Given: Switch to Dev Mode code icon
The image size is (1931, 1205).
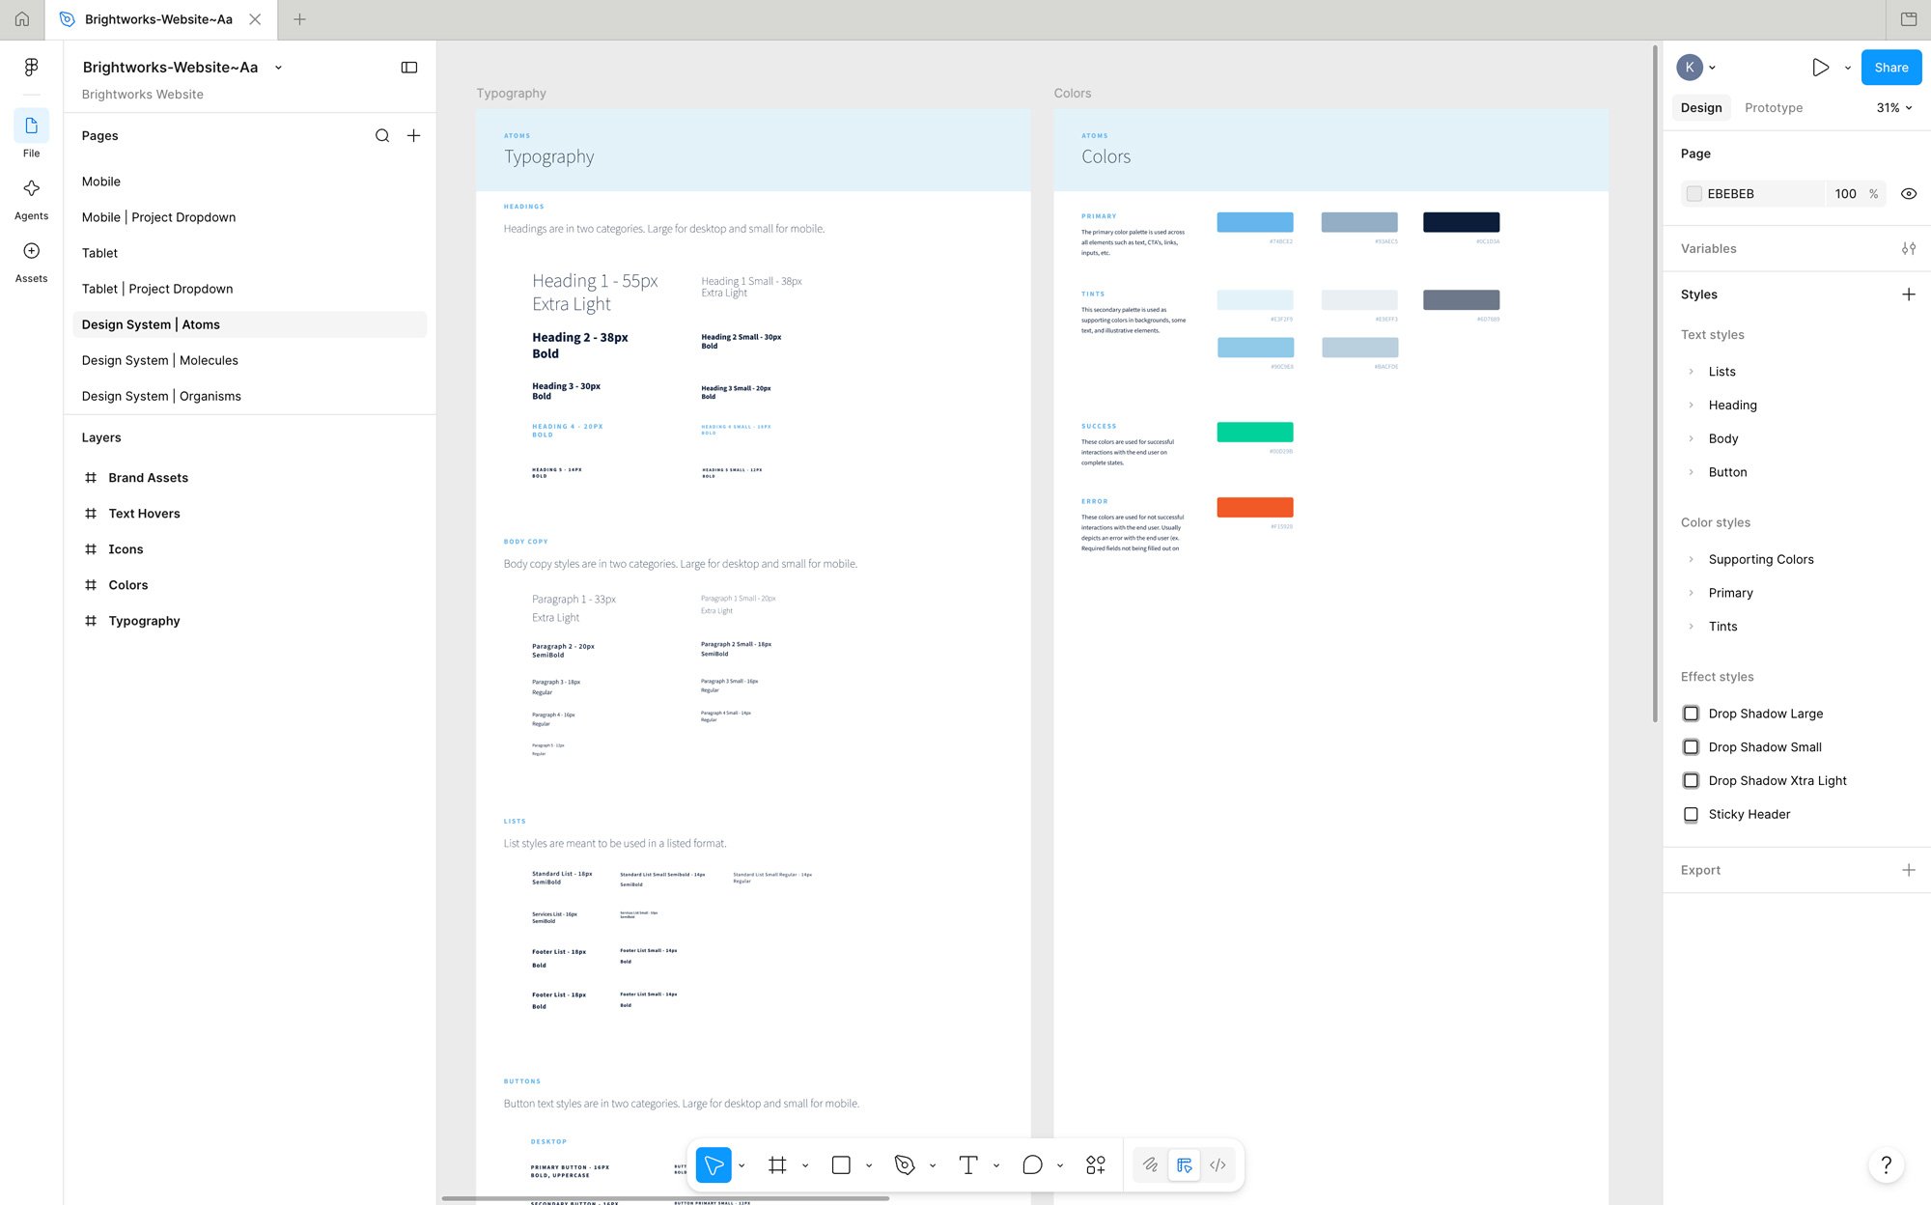Looking at the screenshot, I should tap(1218, 1165).
